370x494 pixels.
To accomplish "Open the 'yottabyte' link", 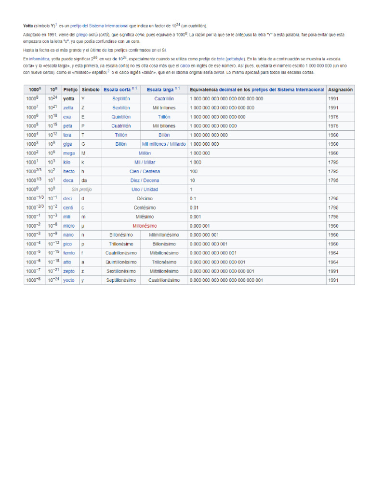I will (235, 58).
